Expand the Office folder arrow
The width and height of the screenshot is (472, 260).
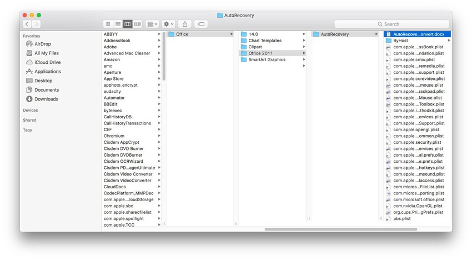coord(232,34)
